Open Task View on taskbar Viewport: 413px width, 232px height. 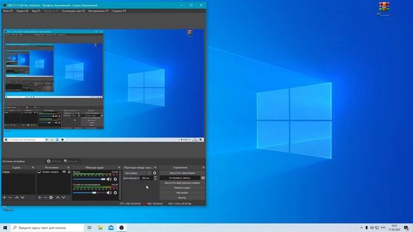tap(90, 227)
